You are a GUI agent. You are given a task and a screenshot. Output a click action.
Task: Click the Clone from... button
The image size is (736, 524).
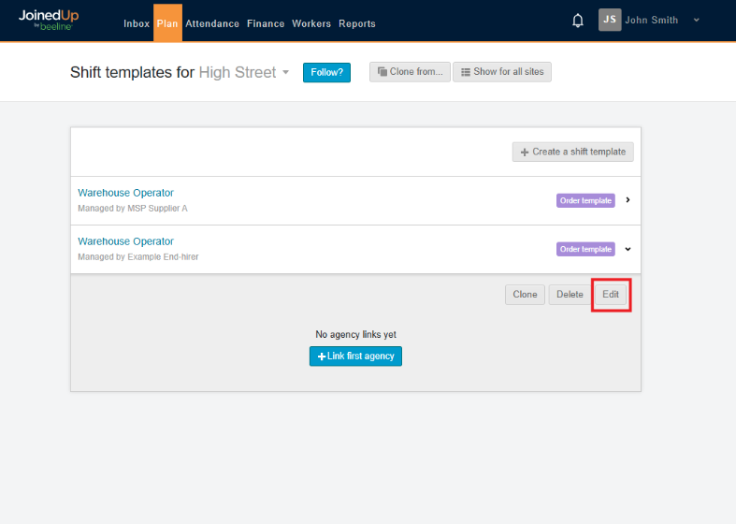pyautogui.click(x=410, y=72)
